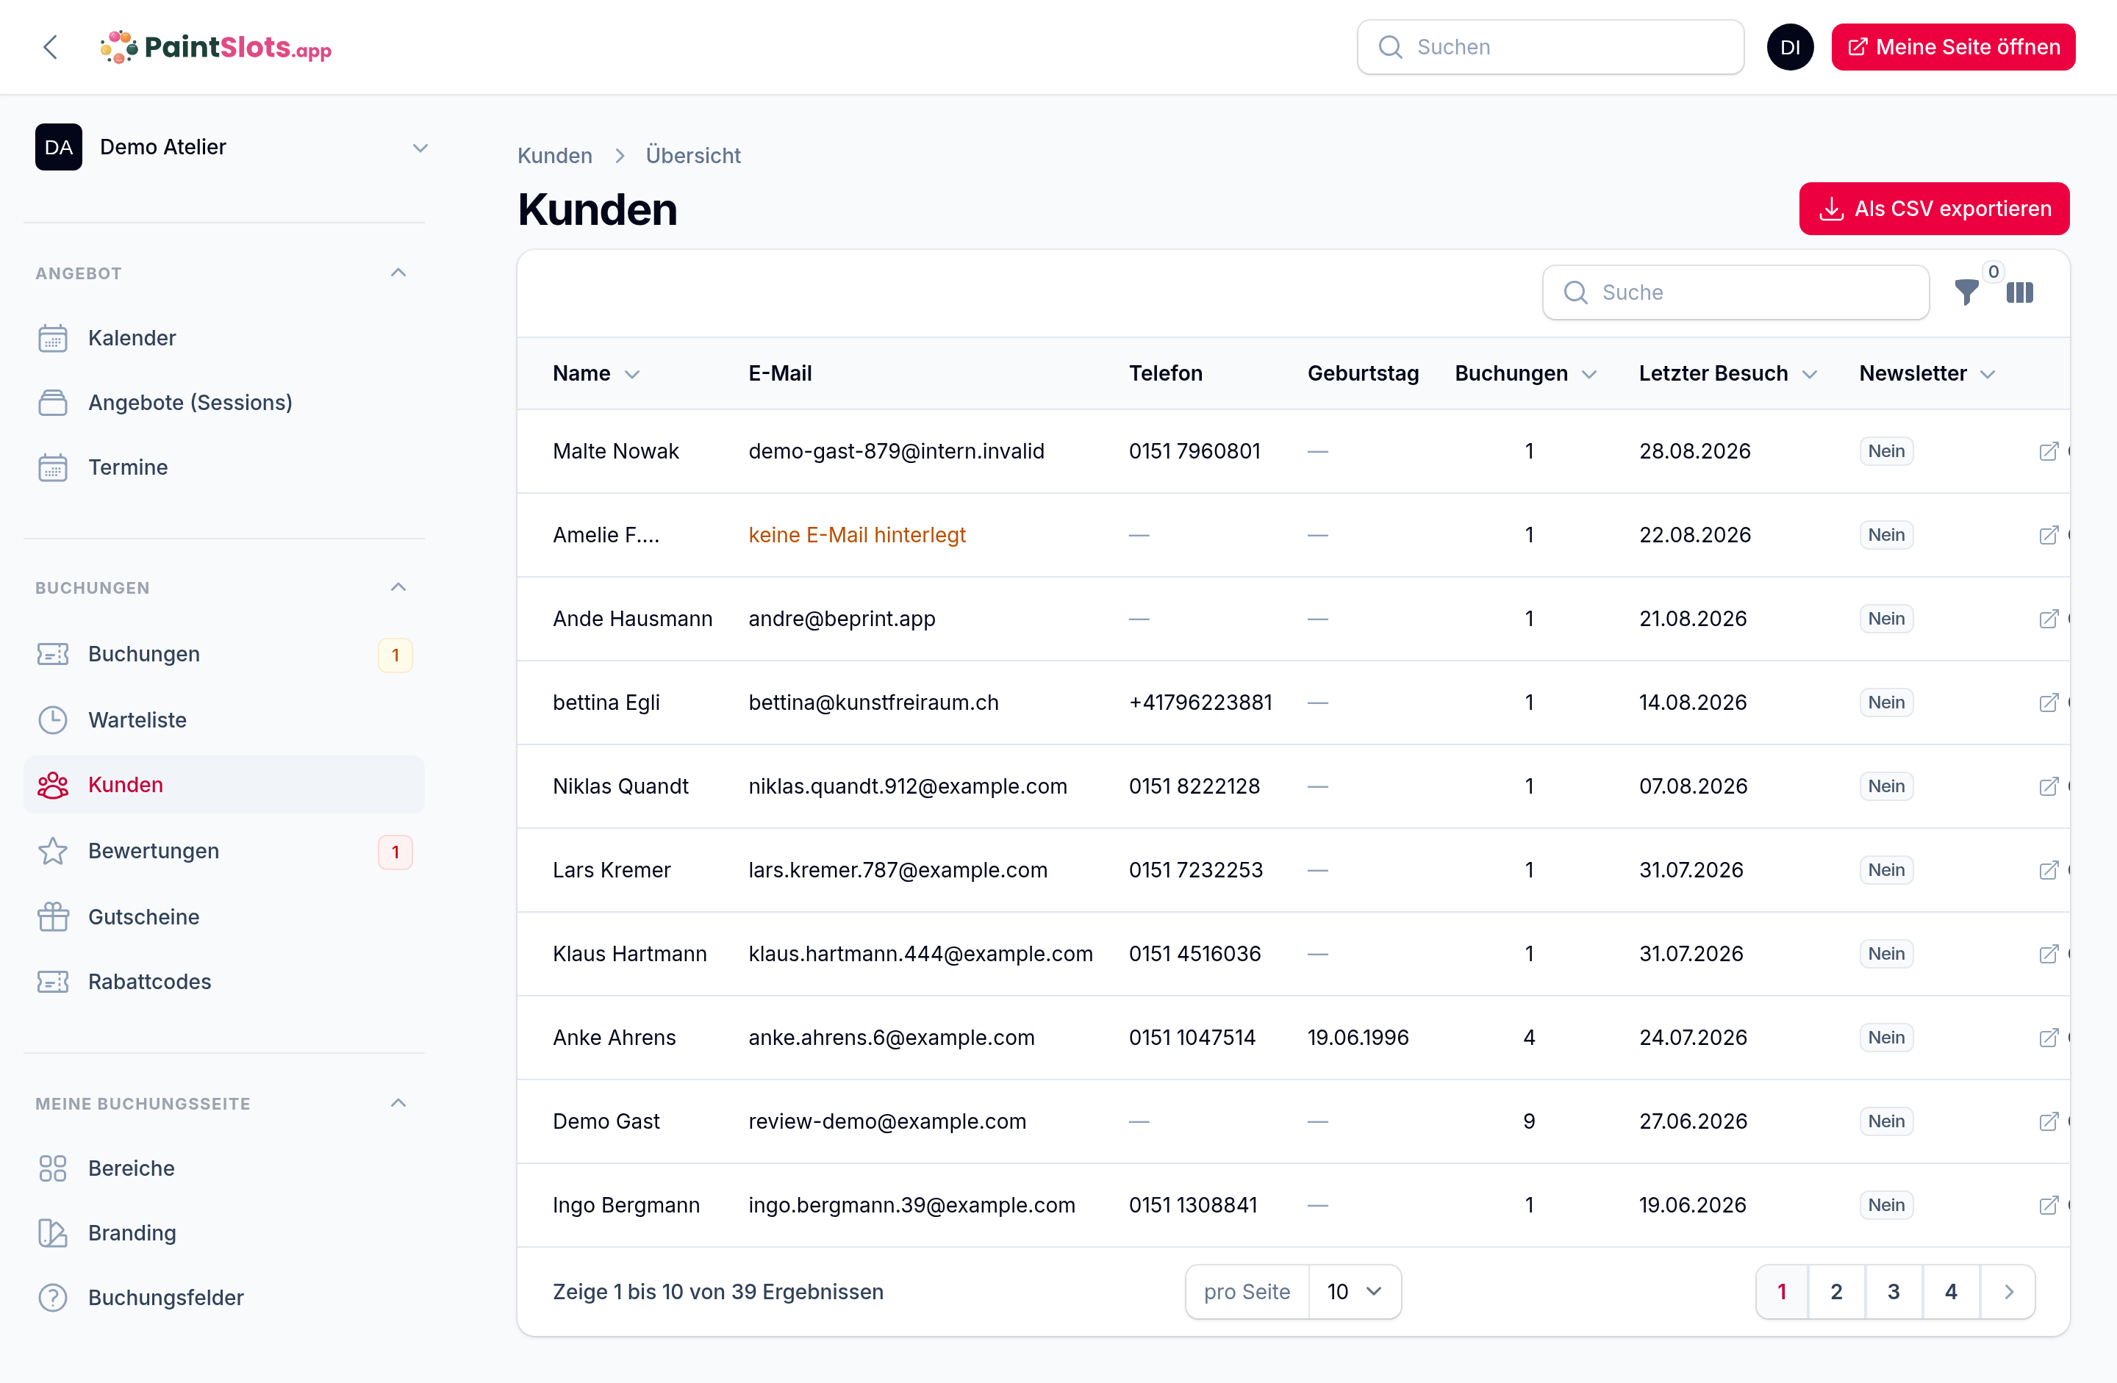Click the Demo Gast customer name
The width and height of the screenshot is (2117, 1383).
point(606,1121)
